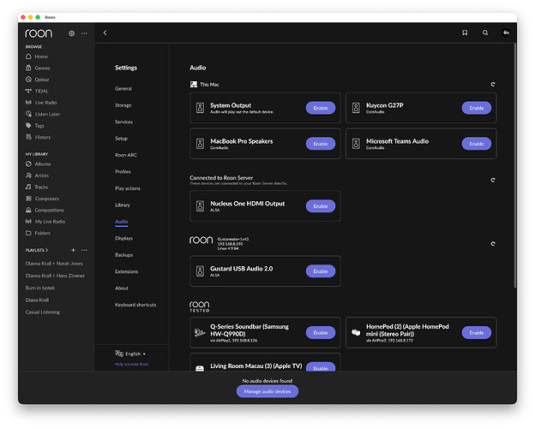Click the Listen Later icon
535x428 pixels.
point(28,114)
